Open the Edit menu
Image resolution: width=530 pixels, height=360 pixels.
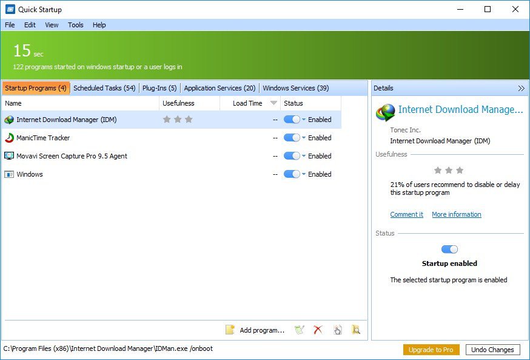pyautogui.click(x=30, y=25)
